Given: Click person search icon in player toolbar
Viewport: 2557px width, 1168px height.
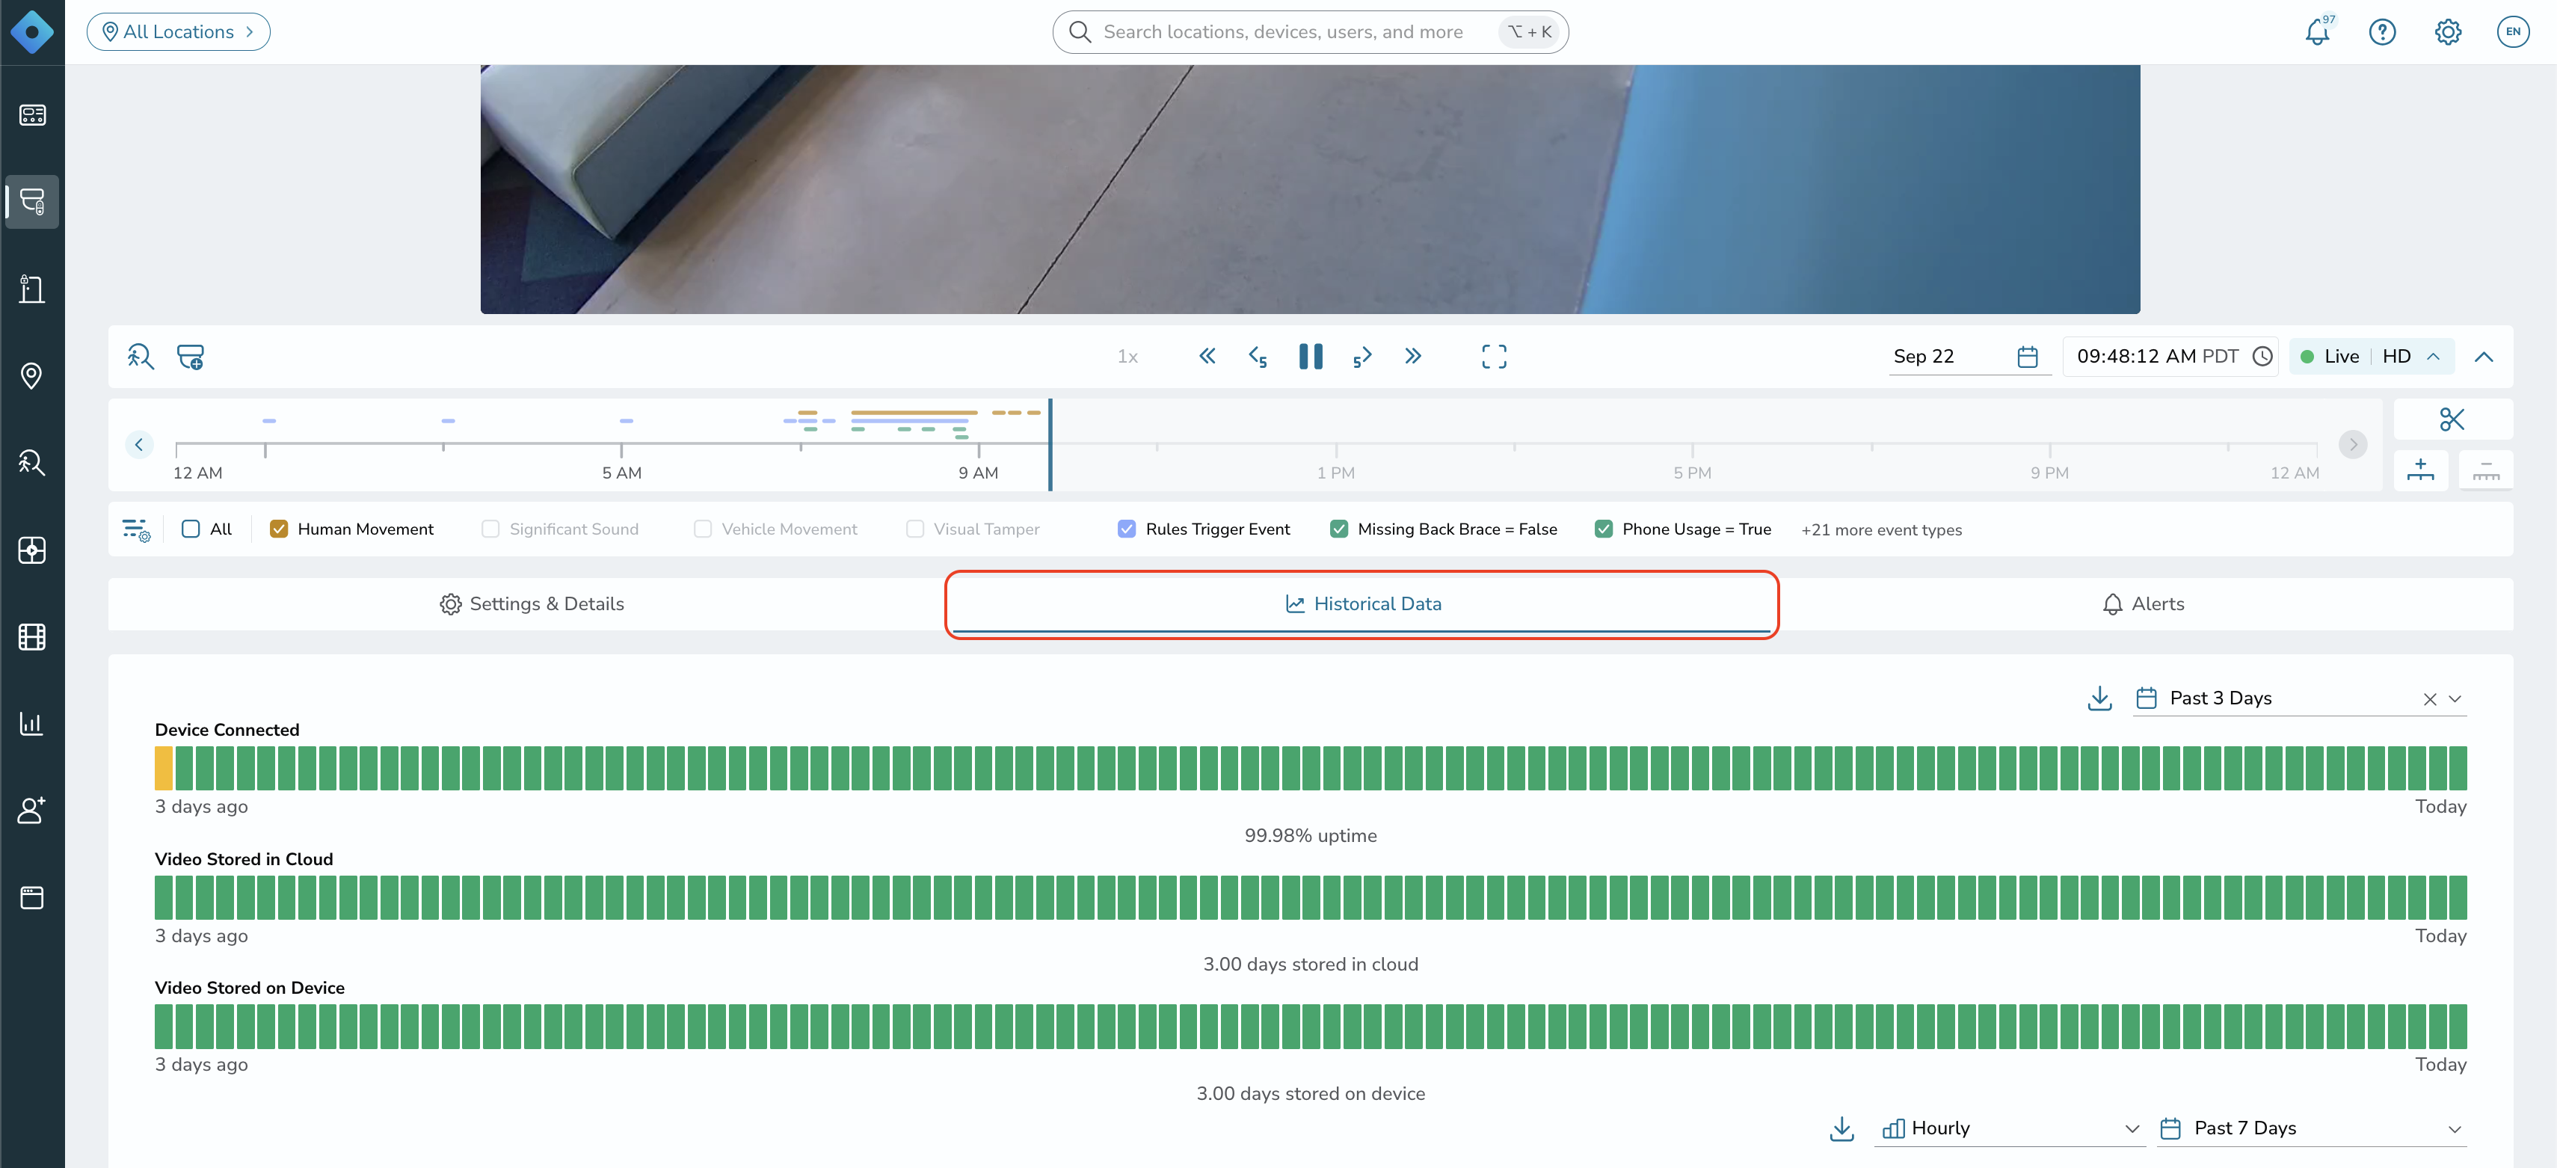Looking at the screenshot, I should pyautogui.click(x=140, y=356).
